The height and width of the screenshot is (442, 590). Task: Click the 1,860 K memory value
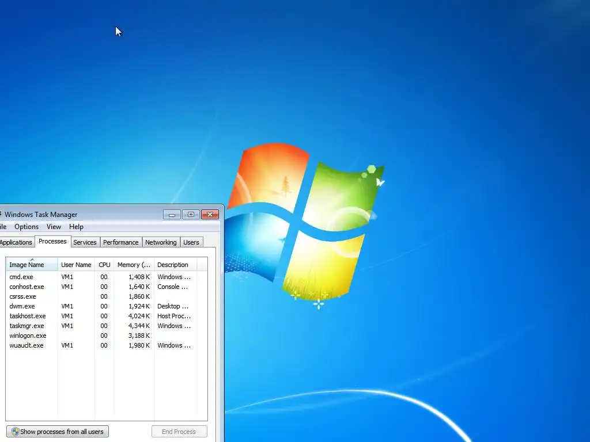[x=139, y=296]
